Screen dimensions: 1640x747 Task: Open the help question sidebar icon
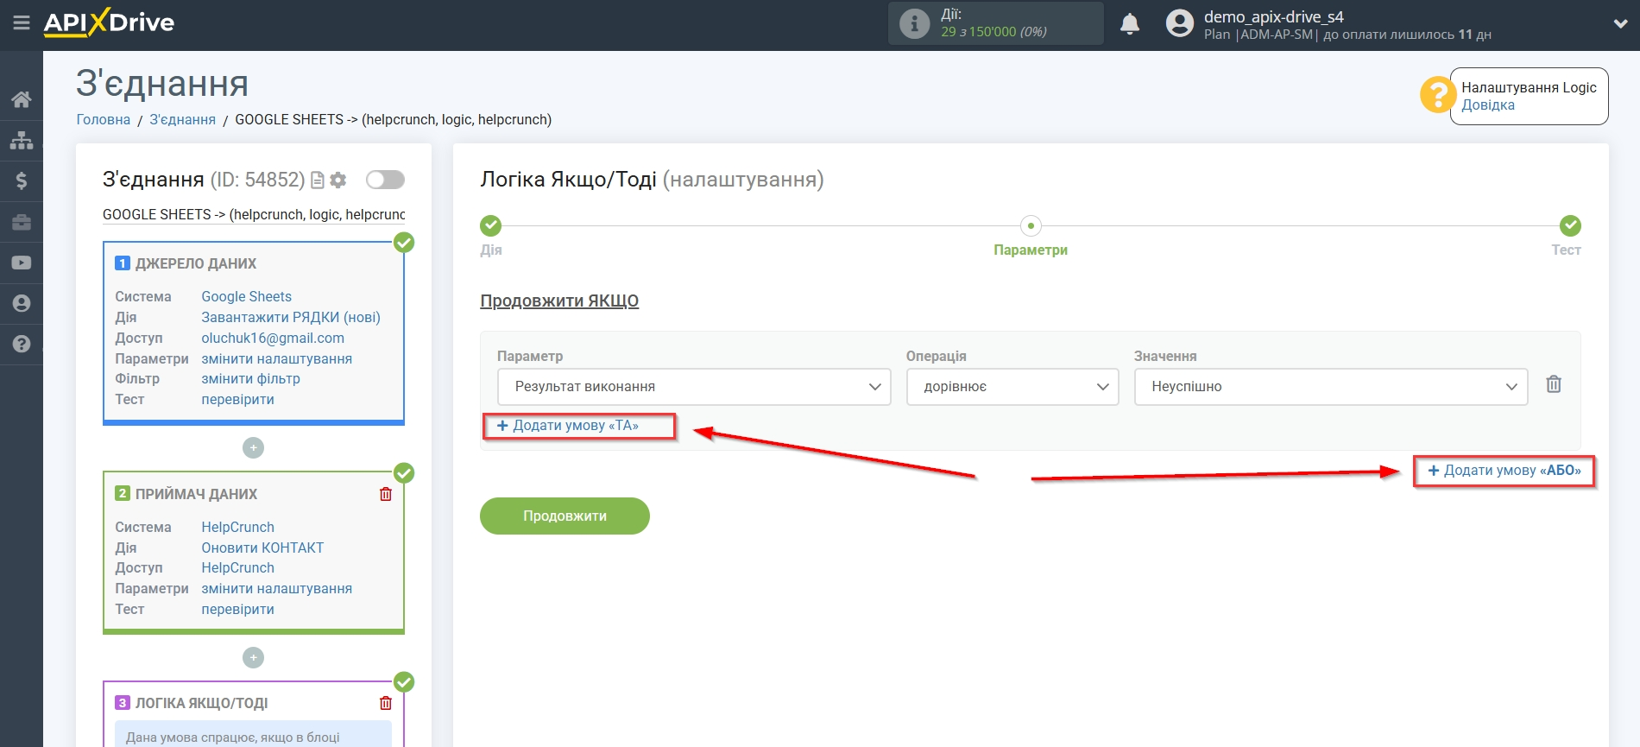click(x=22, y=344)
